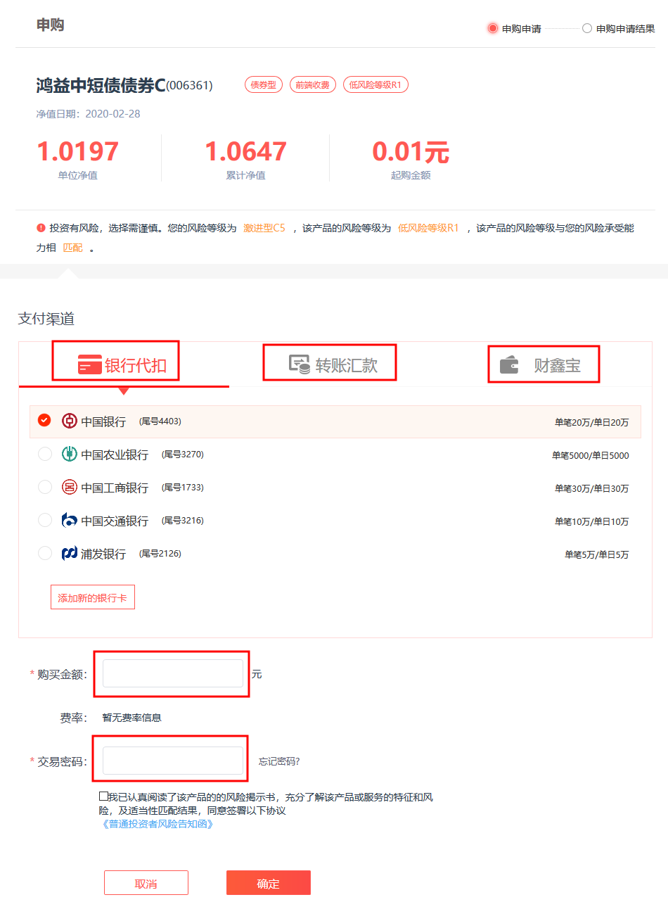The height and width of the screenshot is (921, 668).
Task: Click the 债券型 tag
Action: pyautogui.click(x=264, y=85)
